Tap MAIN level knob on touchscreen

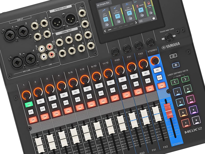pyautogui.click(x=142, y=15)
